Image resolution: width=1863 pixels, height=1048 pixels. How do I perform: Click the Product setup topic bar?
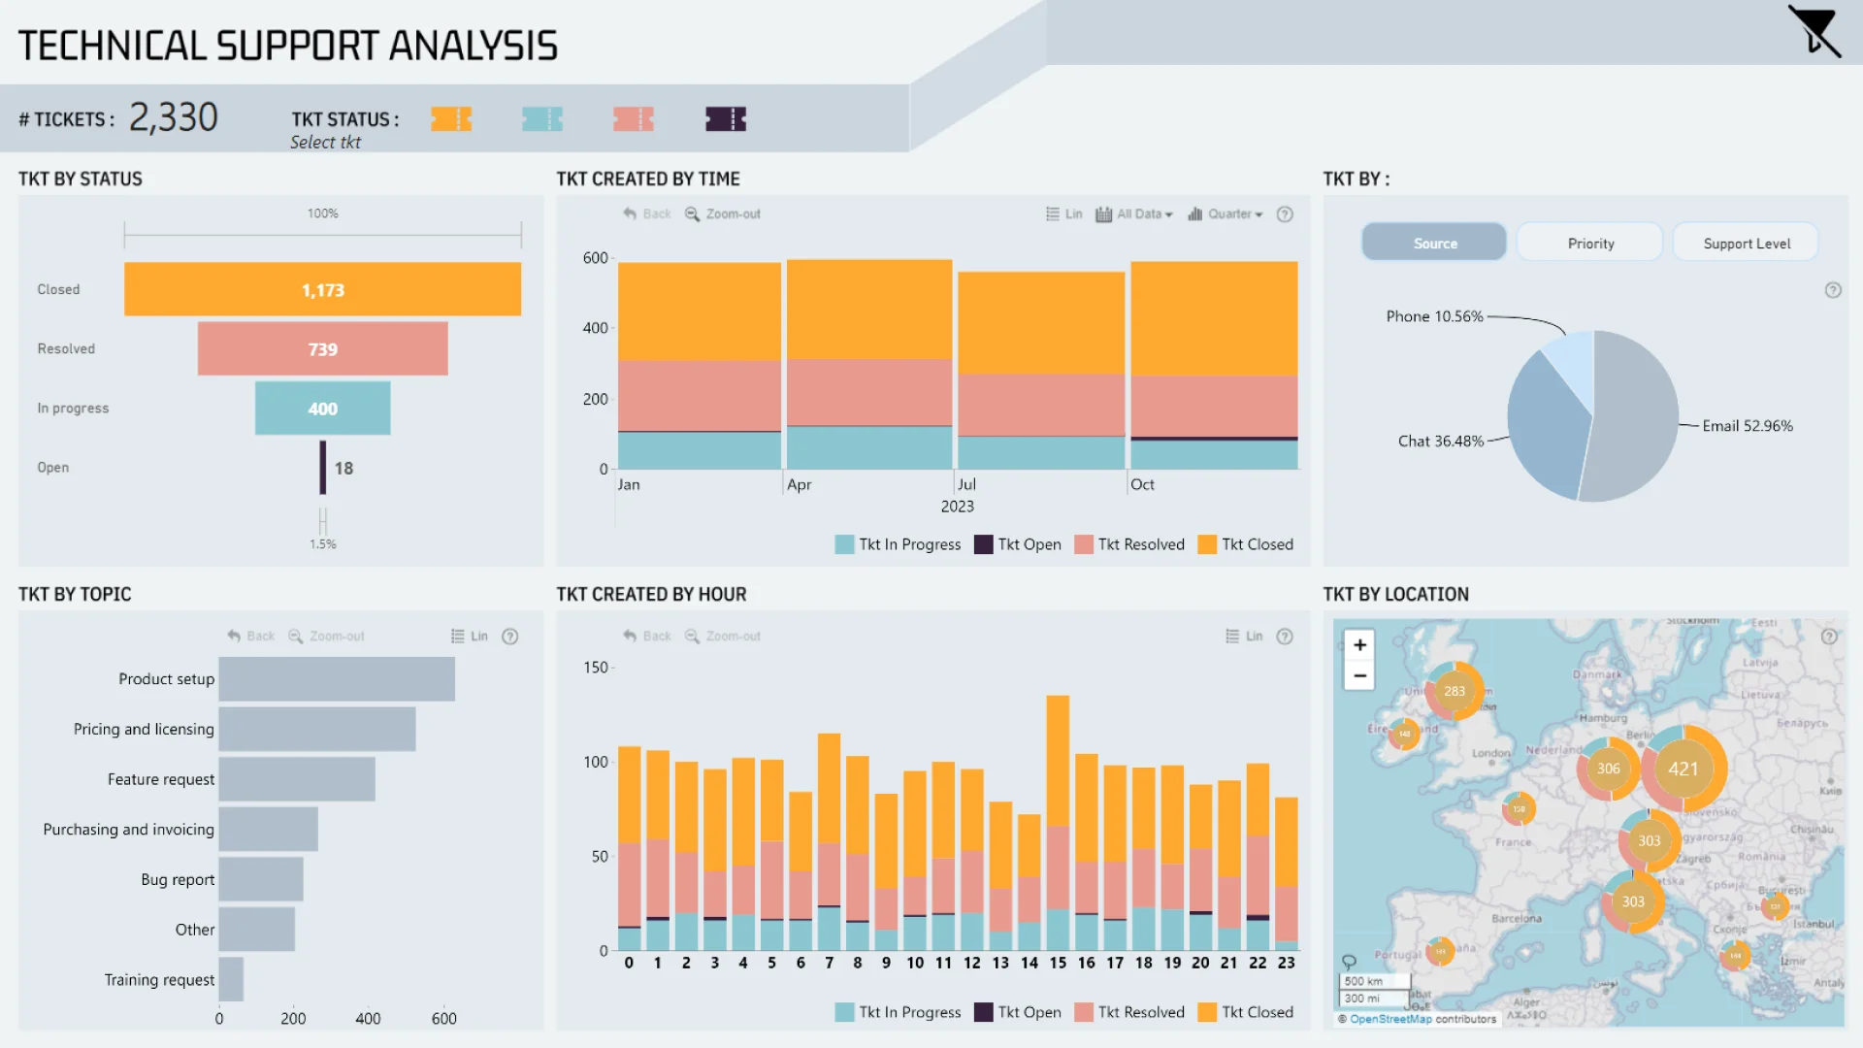(x=337, y=679)
